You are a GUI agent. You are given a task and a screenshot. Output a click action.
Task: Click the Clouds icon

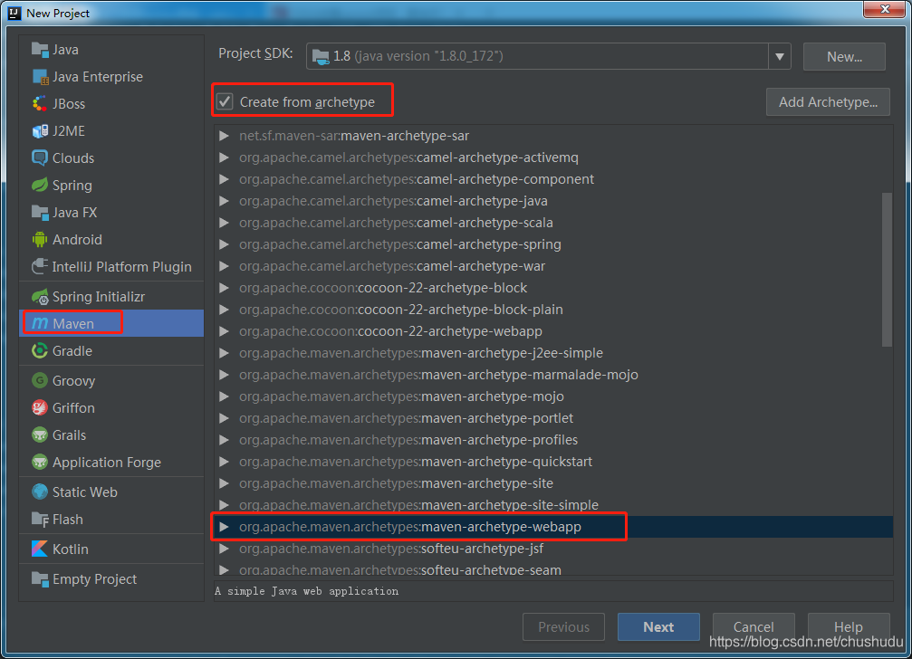tap(40, 158)
